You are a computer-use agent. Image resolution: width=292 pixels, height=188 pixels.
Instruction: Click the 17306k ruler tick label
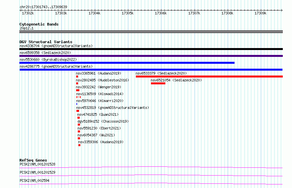pyautogui.click(x=161, y=13)
